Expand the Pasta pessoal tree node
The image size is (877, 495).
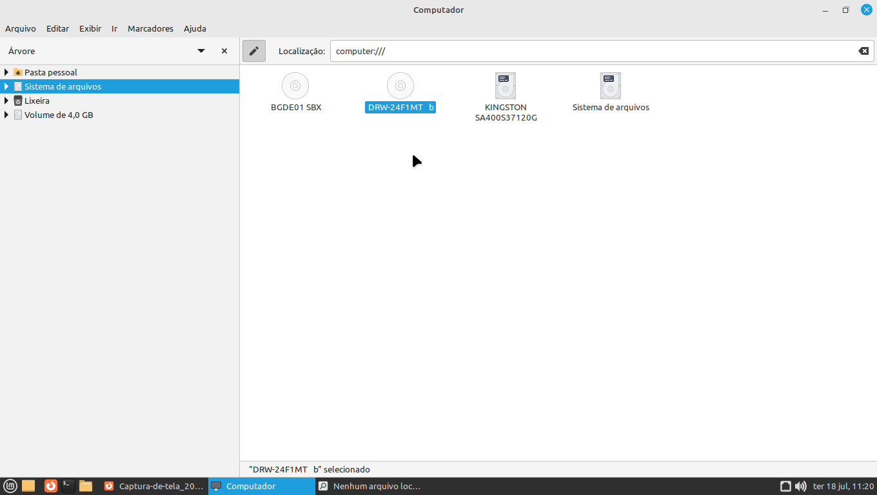[6, 72]
